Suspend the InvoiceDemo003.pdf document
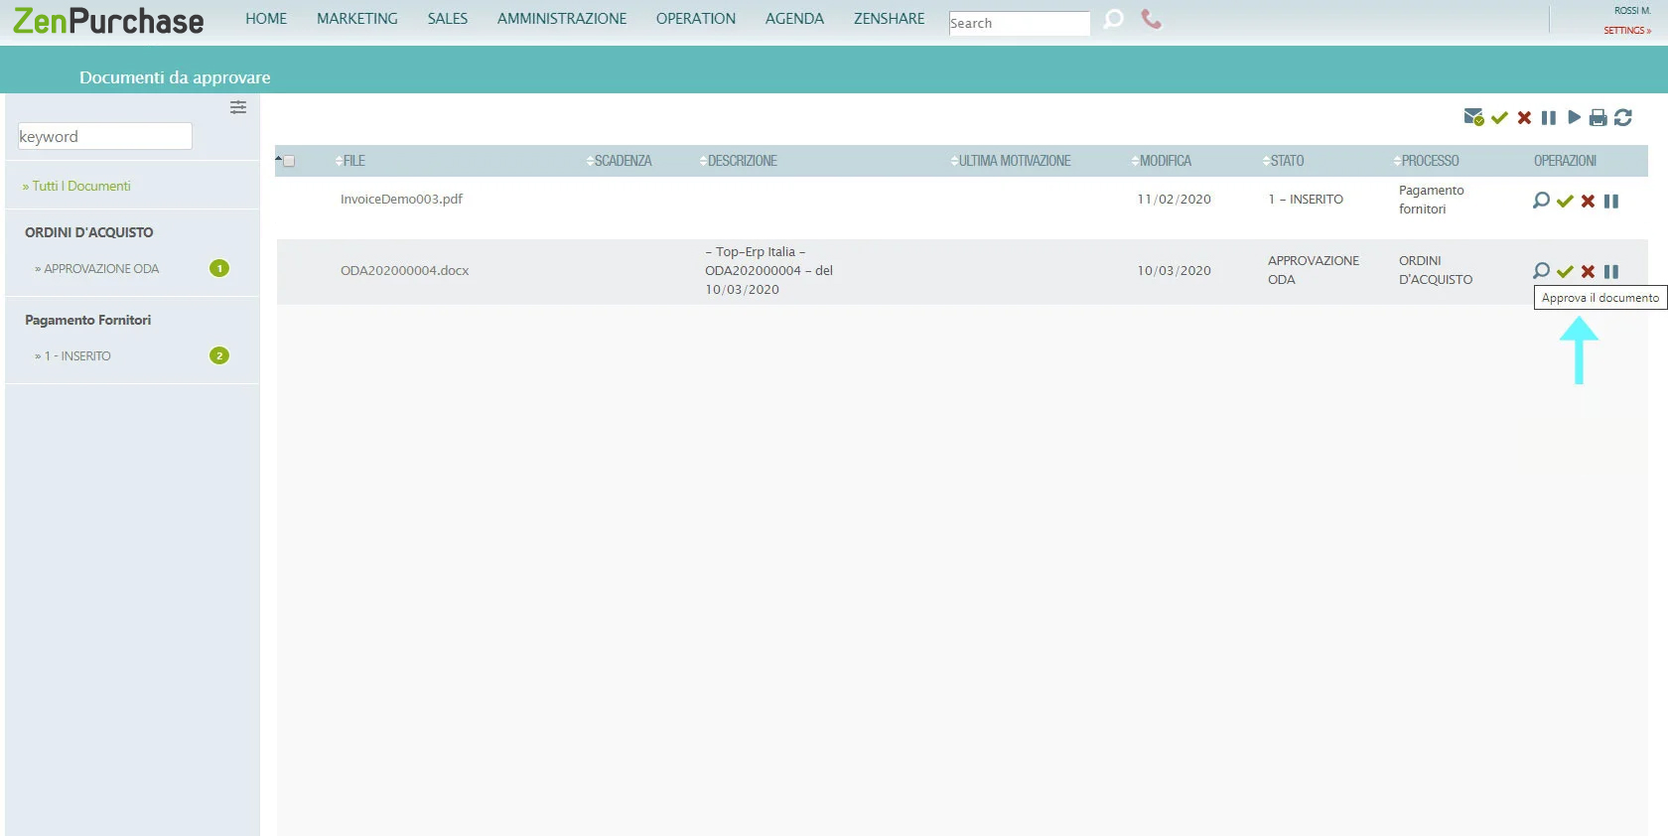 coord(1611,202)
